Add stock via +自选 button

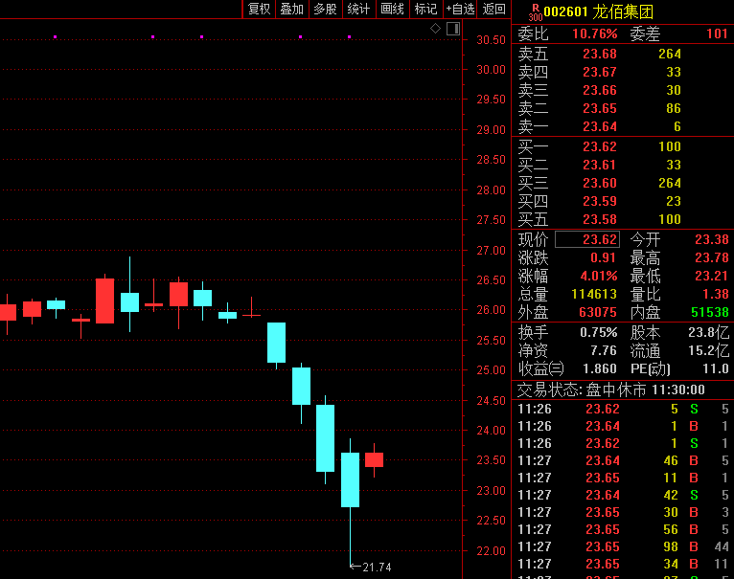click(x=460, y=9)
